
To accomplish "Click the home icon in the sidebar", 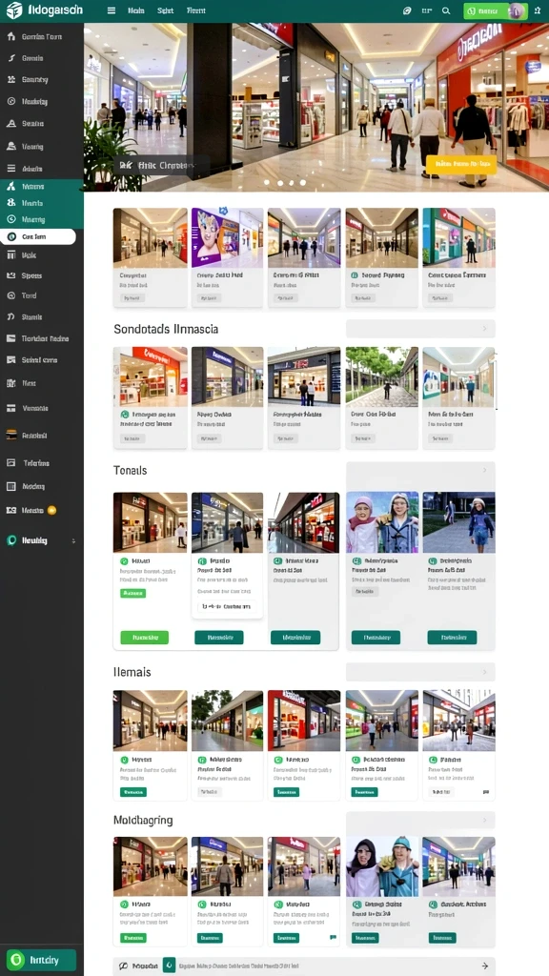I will pos(10,37).
